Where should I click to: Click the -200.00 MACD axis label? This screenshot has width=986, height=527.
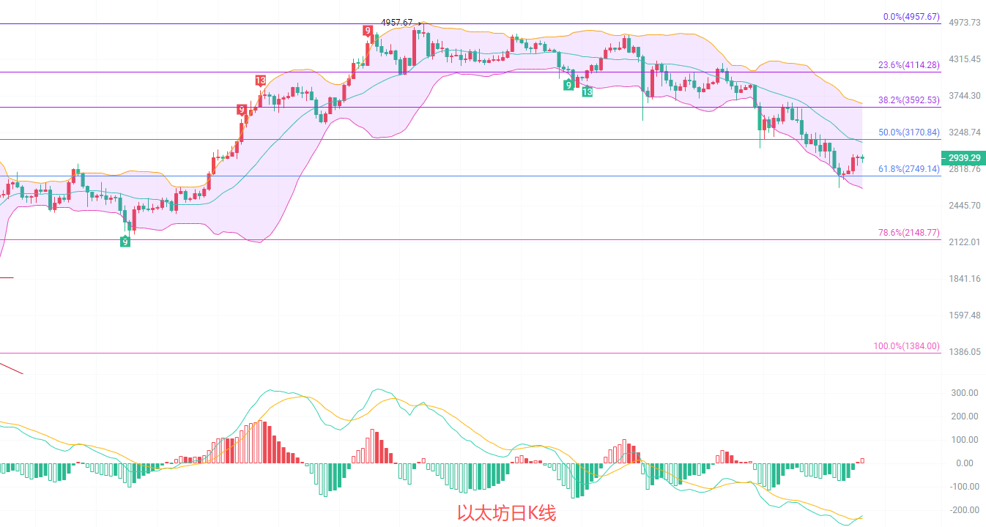963,510
